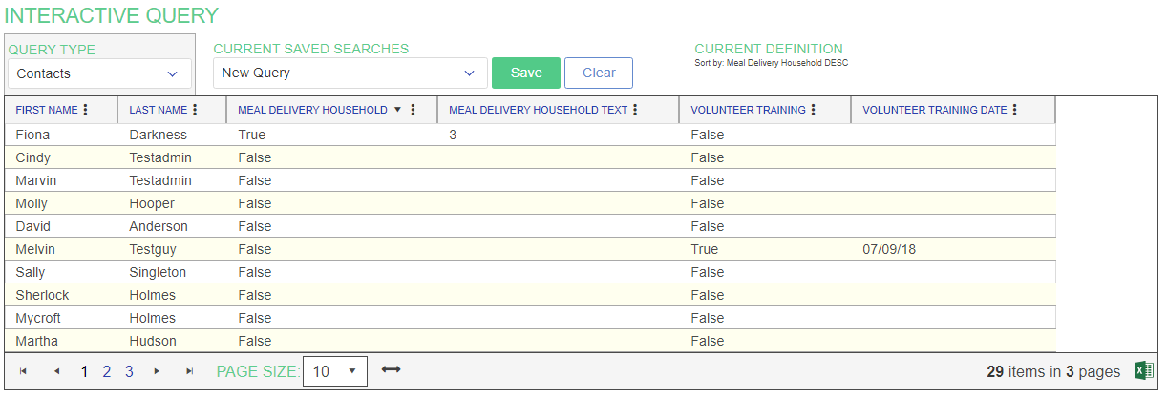This screenshot has width=1167, height=398.
Task: Expand the Query Type dropdown
Action: [x=99, y=73]
